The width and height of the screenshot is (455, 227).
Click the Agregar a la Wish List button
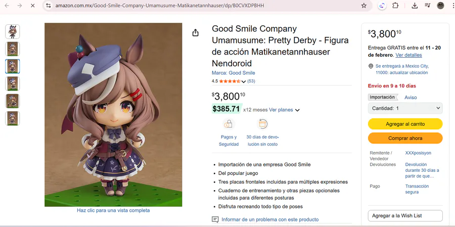(x=405, y=216)
